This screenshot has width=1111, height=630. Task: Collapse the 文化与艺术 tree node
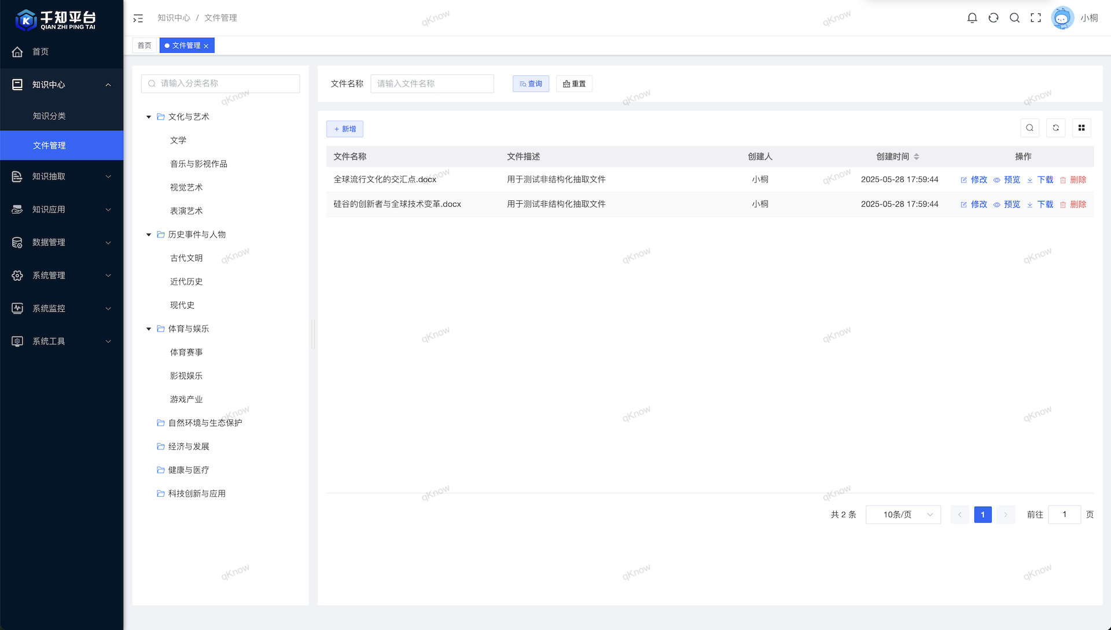point(149,117)
